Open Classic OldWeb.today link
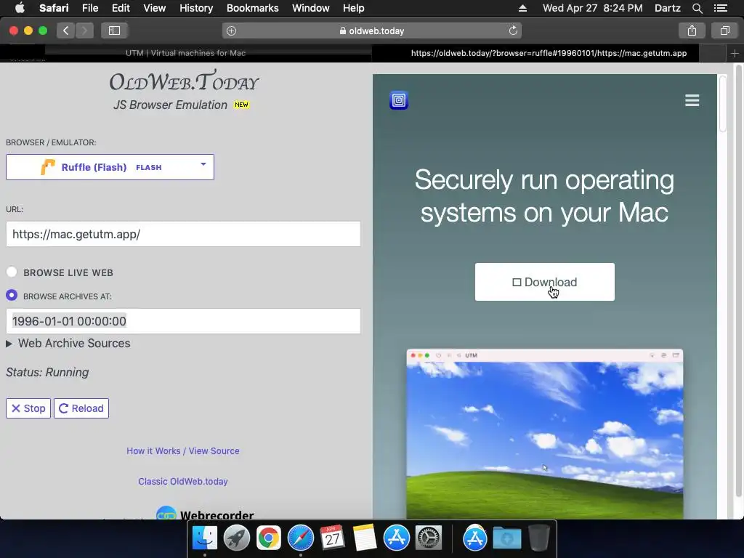 [x=183, y=482]
